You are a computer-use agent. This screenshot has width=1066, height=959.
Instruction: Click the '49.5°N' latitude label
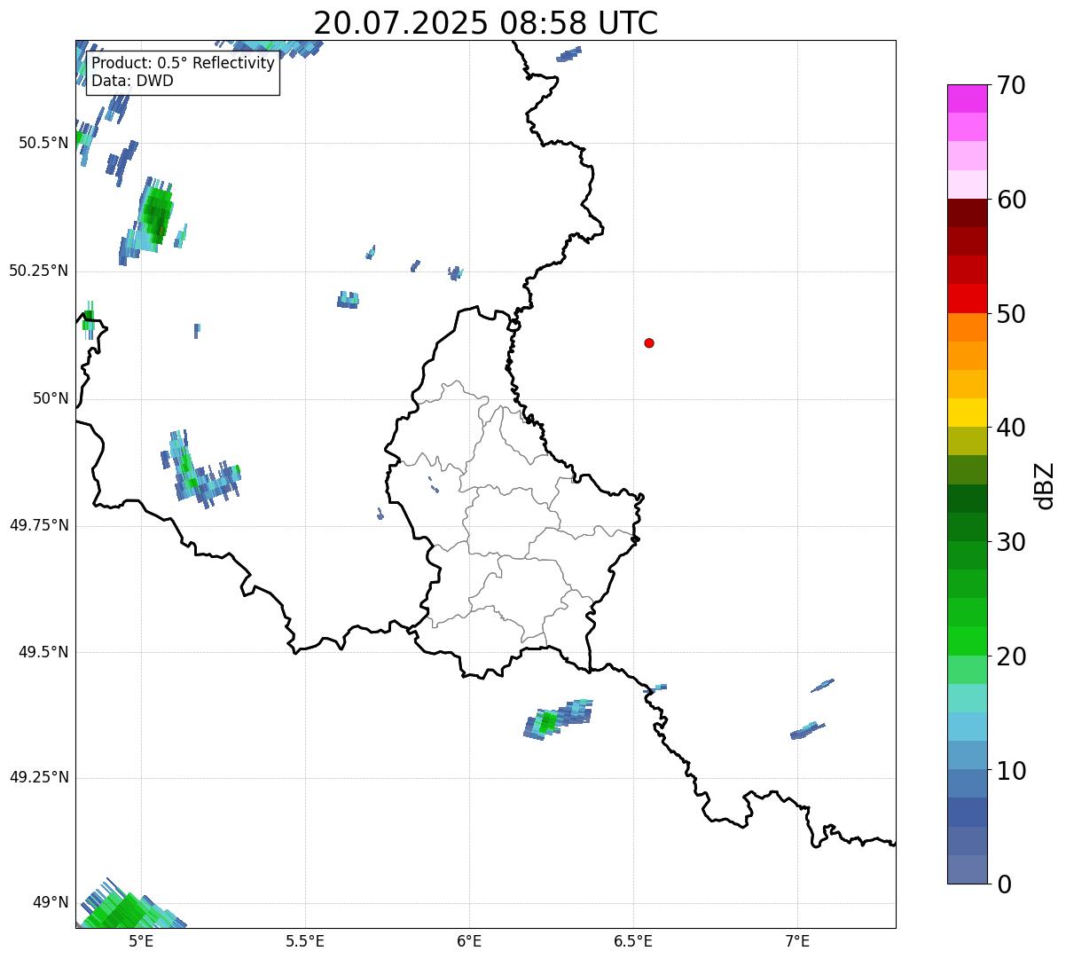pos(43,652)
